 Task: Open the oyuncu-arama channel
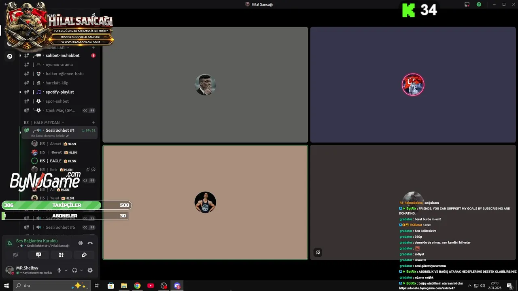click(x=59, y=65)
